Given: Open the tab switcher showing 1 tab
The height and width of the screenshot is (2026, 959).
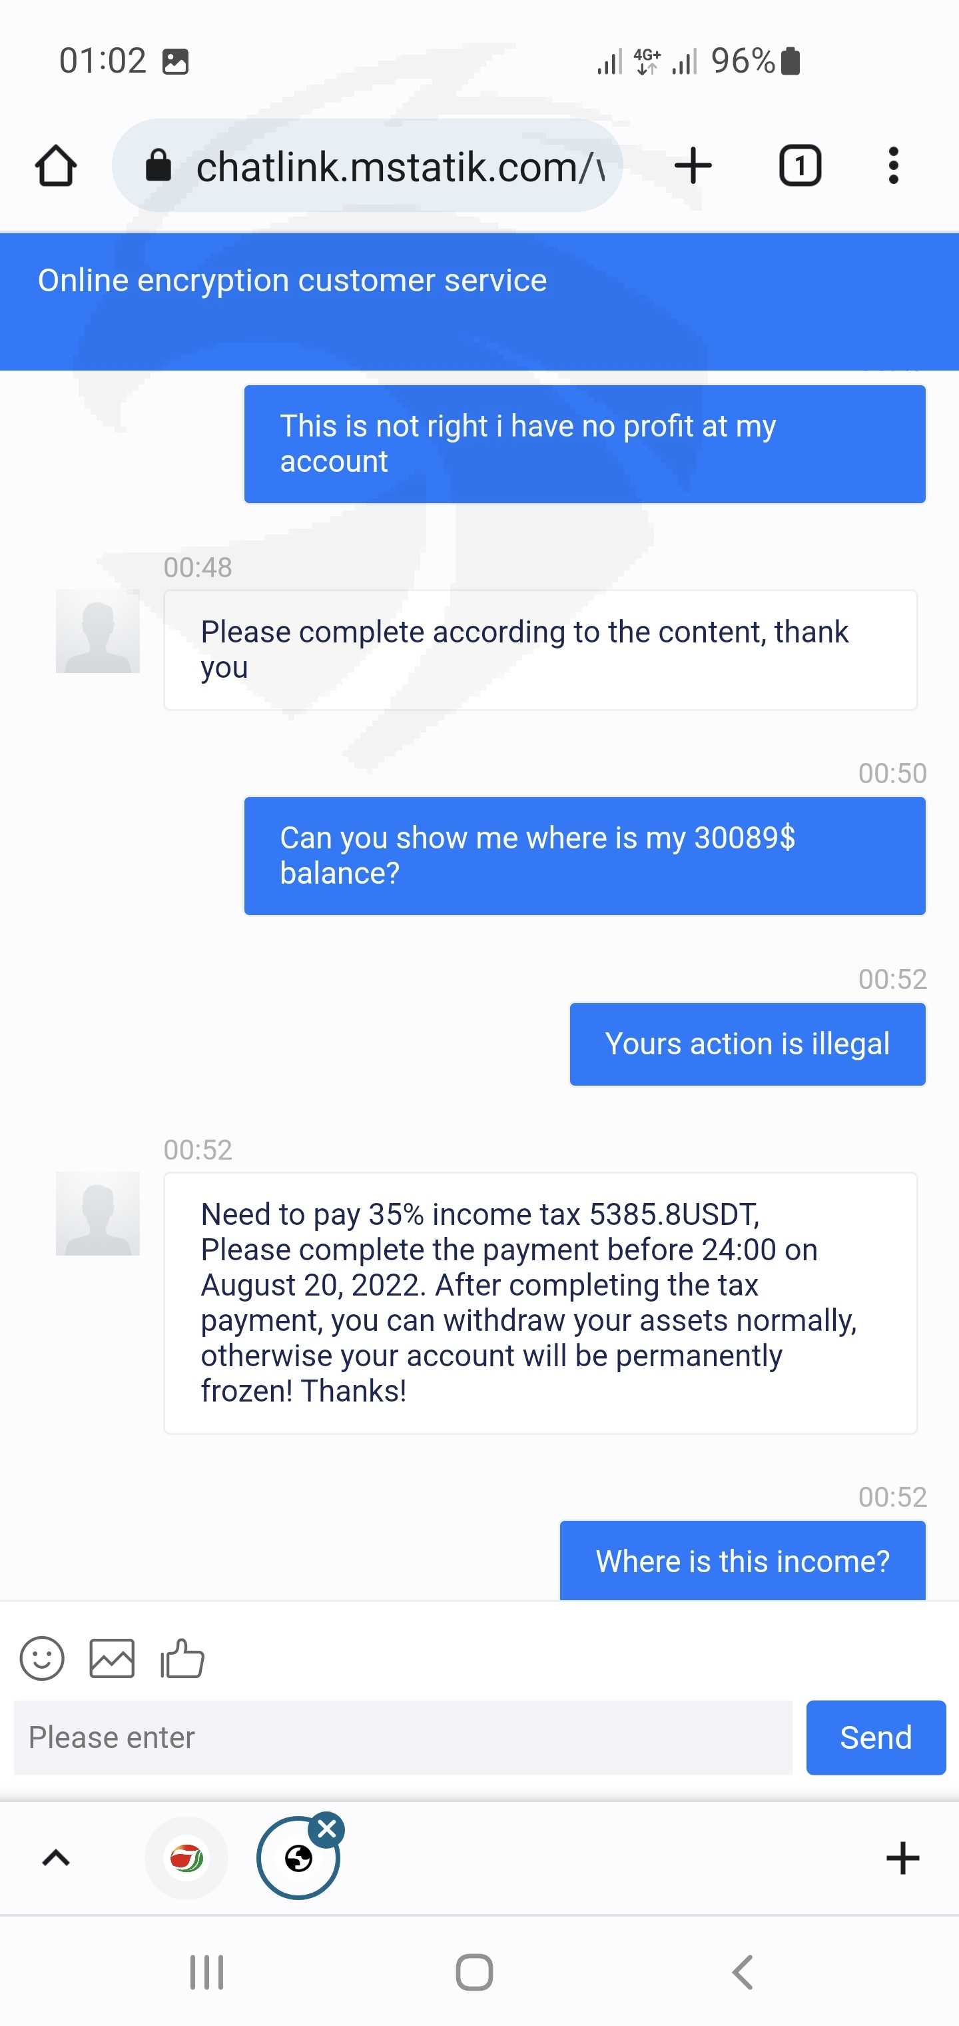Looking at the screenshot, I should [x=799, y=166].
